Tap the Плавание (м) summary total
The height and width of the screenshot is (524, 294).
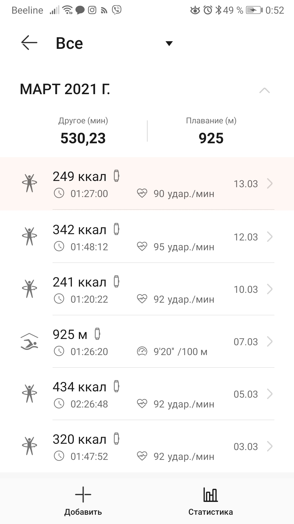pyautogui.click(x=211, y=138)
